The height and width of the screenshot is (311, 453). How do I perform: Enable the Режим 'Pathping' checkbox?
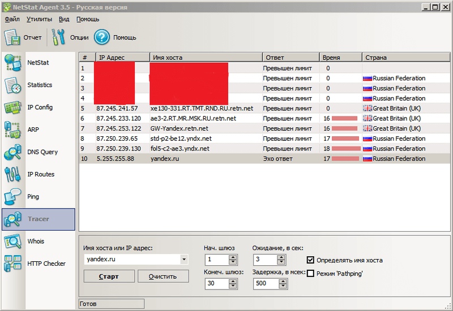(x=310, y=273)
